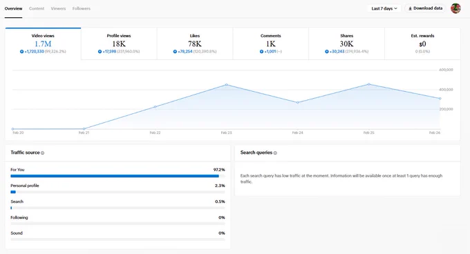Switch to the Followers tab

(82, 8)
